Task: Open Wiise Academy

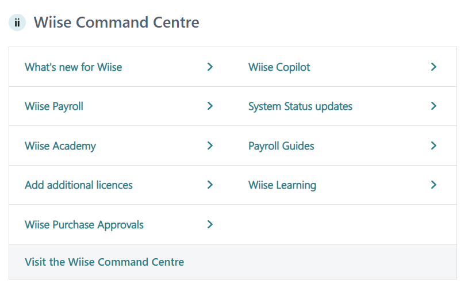Action: (x=60, y=146)
